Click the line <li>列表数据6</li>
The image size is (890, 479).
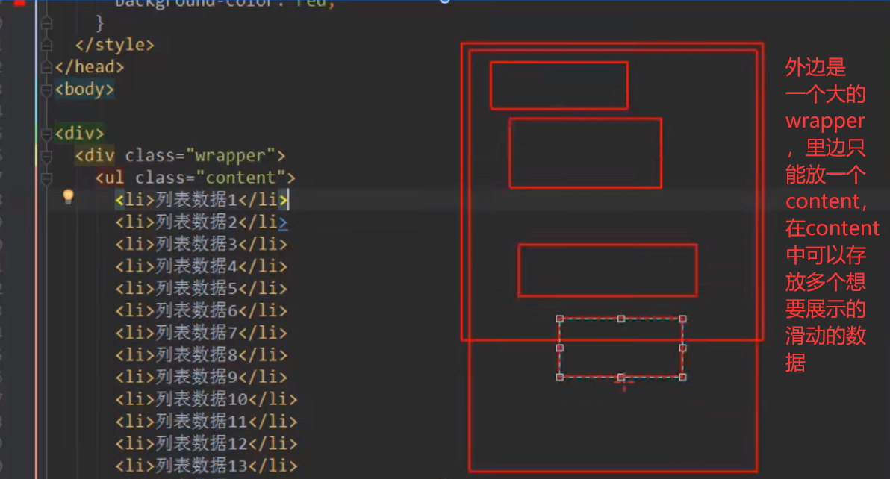202,310
